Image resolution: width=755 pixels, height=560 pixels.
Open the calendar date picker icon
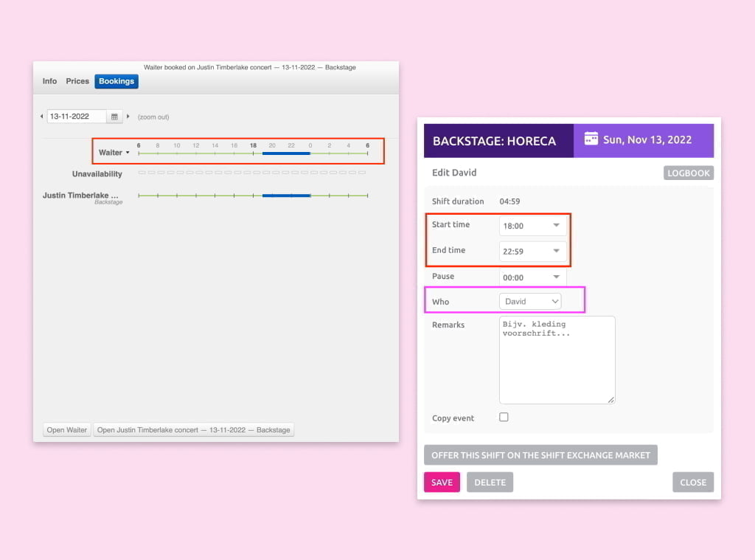[x=114, y=117]
